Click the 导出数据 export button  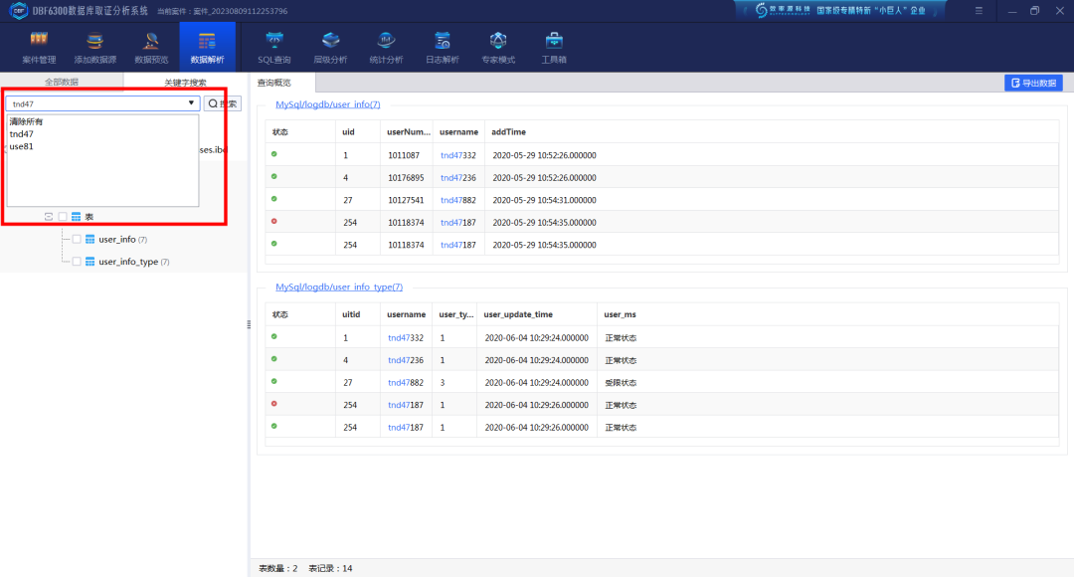[1033, 83]
